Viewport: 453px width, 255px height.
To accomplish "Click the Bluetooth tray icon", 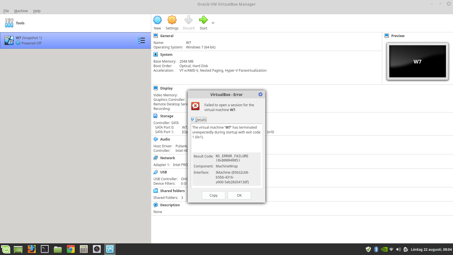I will click(x=376, y=249).
